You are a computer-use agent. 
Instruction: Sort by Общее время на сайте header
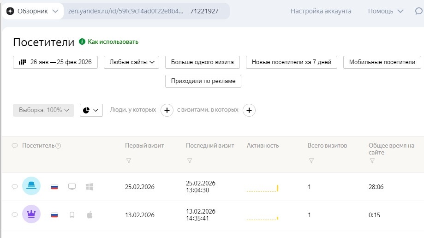point(391,149)
